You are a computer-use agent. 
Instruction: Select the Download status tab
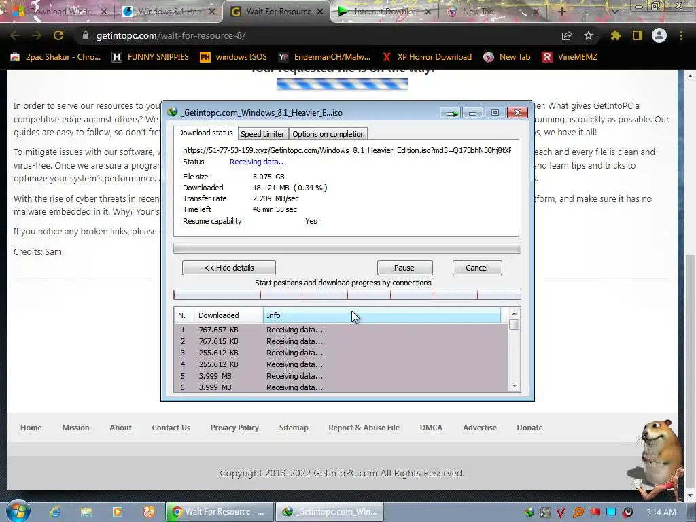pos(205,133)
